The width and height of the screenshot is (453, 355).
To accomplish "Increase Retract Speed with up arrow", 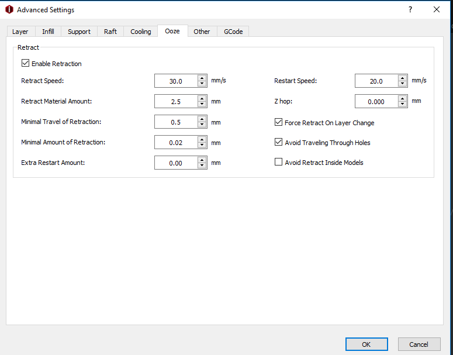I will point(202,78).
